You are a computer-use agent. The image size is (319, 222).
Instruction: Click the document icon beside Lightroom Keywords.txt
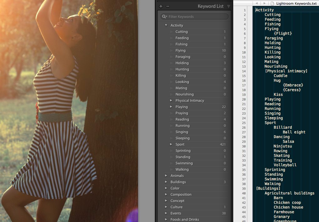click(272, 3)
